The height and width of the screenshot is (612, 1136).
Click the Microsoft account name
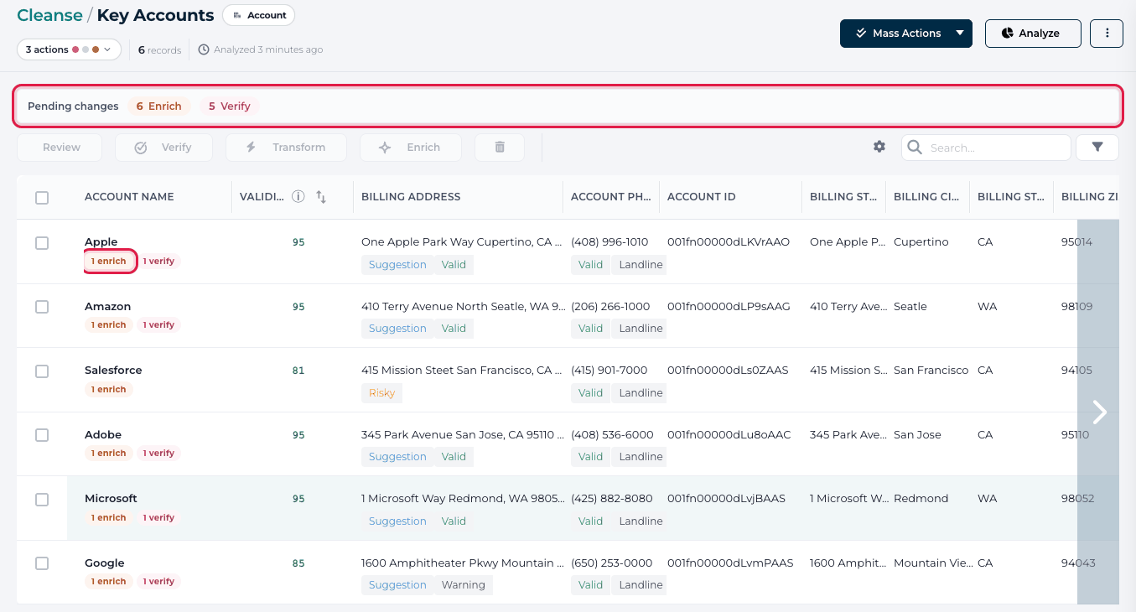pos(111,498)
